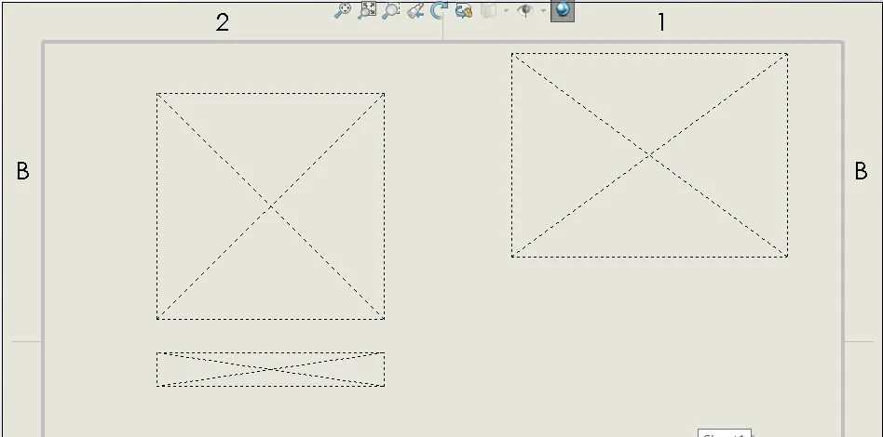883x437 pixels.
Task: Toggle the Hide/Show Items eye icon
Action: (x=524, y=10)
